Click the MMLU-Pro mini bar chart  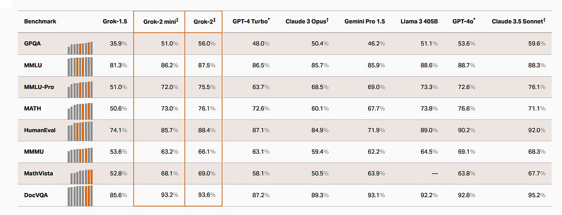point(81,88)
